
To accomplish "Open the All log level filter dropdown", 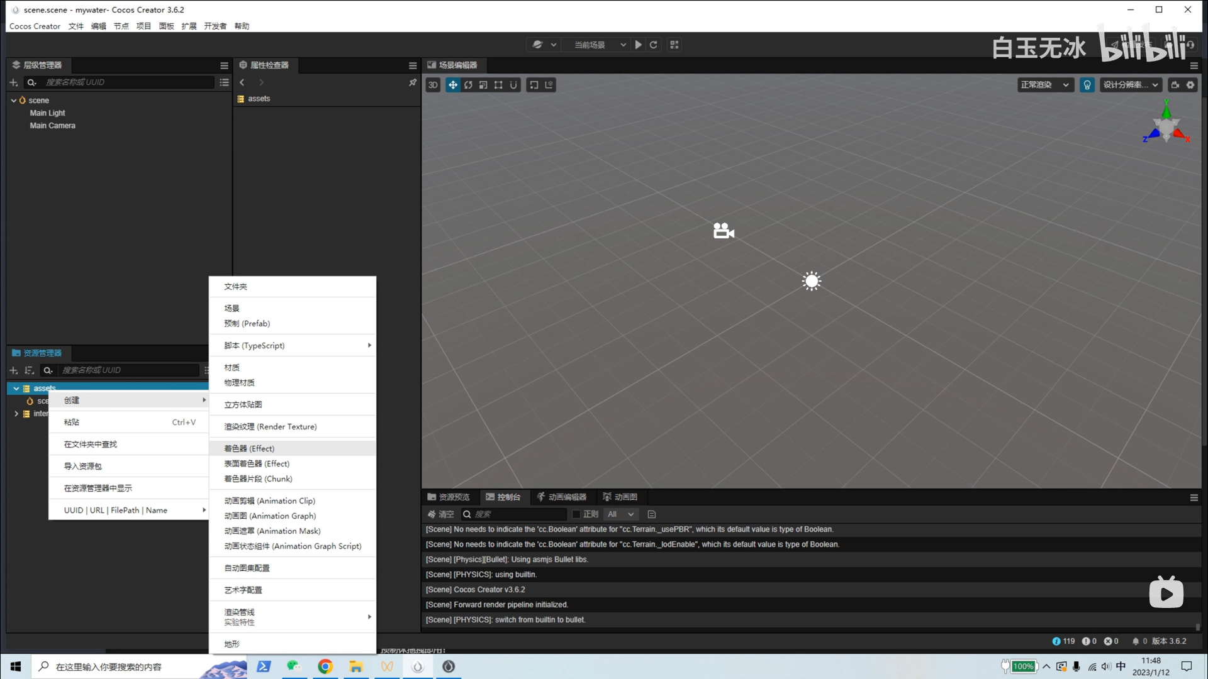I will click(621, 514).
